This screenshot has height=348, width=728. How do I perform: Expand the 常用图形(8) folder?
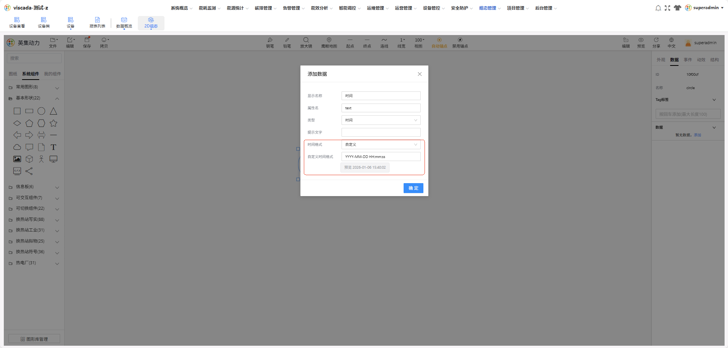tap(34, 87)
